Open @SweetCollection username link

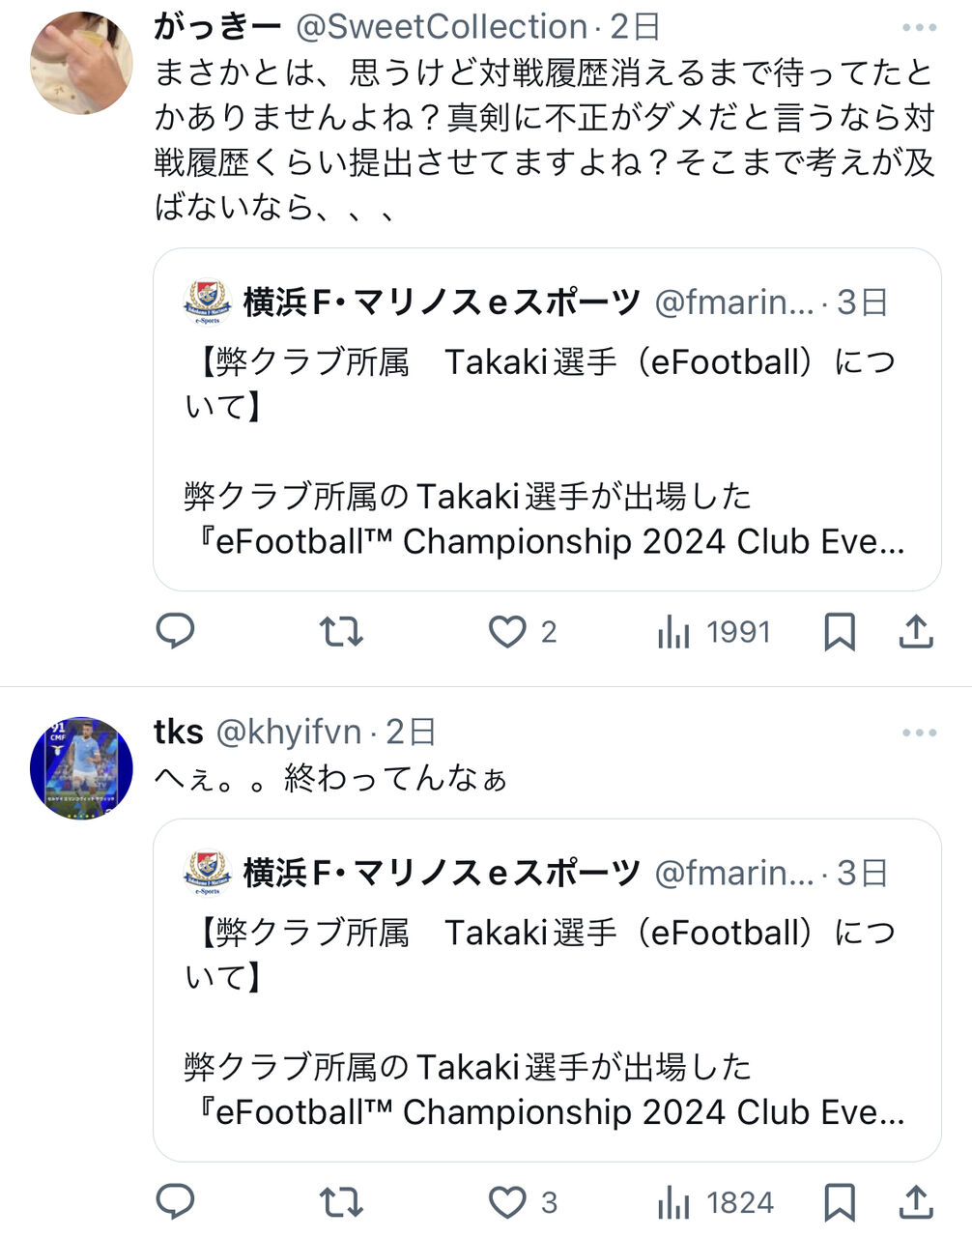click(442, 27)
